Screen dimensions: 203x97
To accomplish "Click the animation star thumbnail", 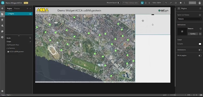I will pos(182,31).
